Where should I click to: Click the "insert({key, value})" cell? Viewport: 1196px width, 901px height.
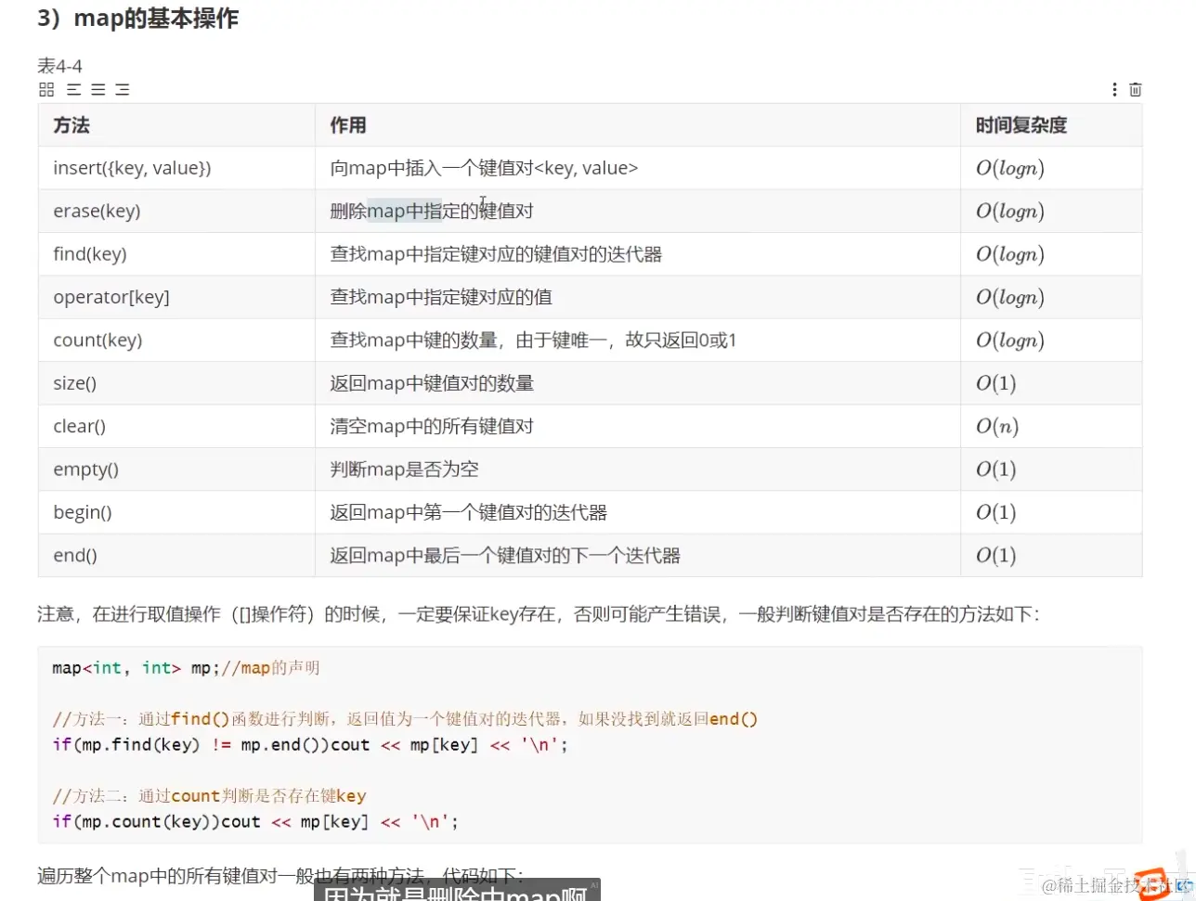[x=176, y=168]
